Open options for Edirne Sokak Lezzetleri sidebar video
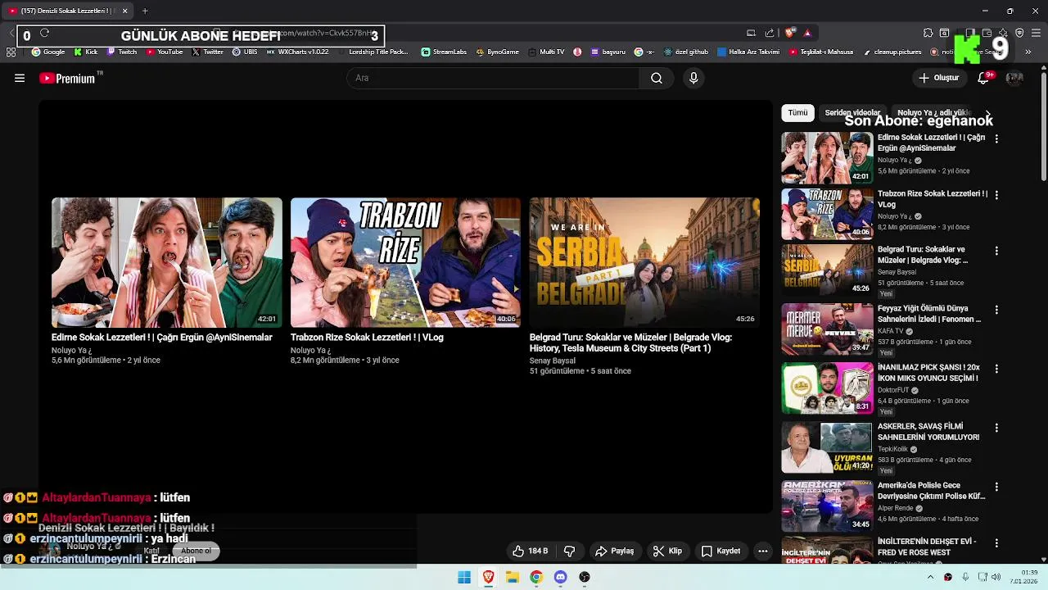 tap(996, 139)
